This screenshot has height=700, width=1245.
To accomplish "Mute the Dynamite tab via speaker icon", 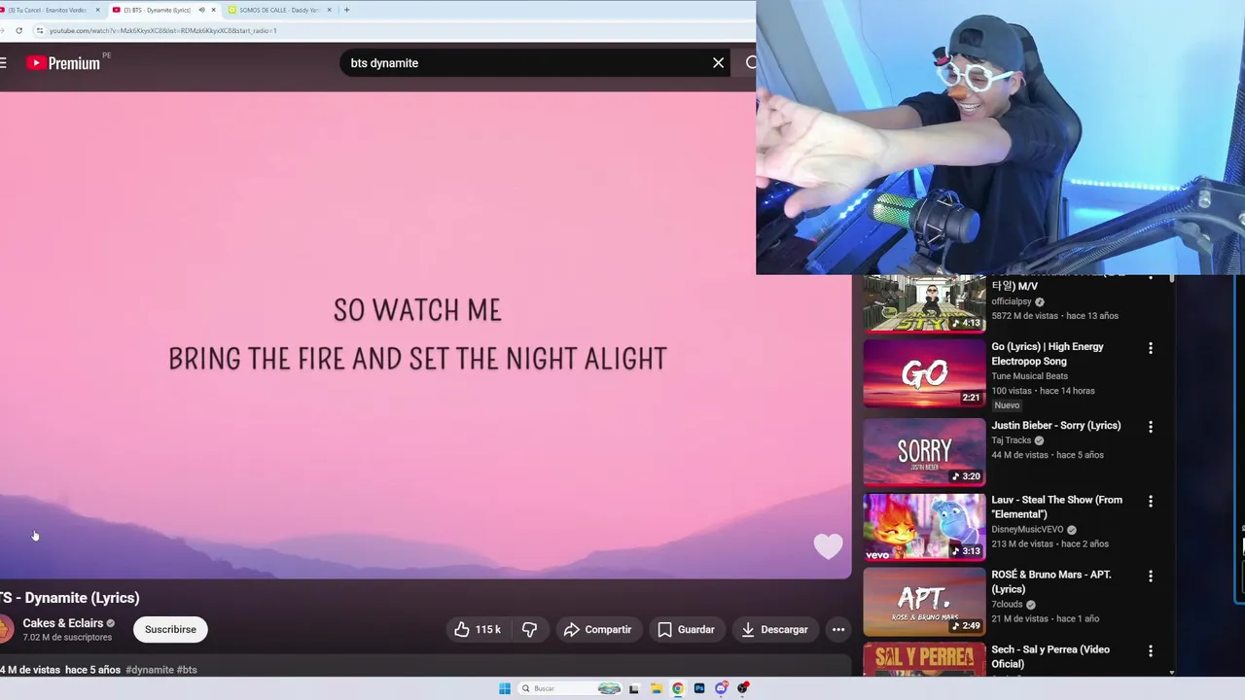I will (x=201, y=10).
